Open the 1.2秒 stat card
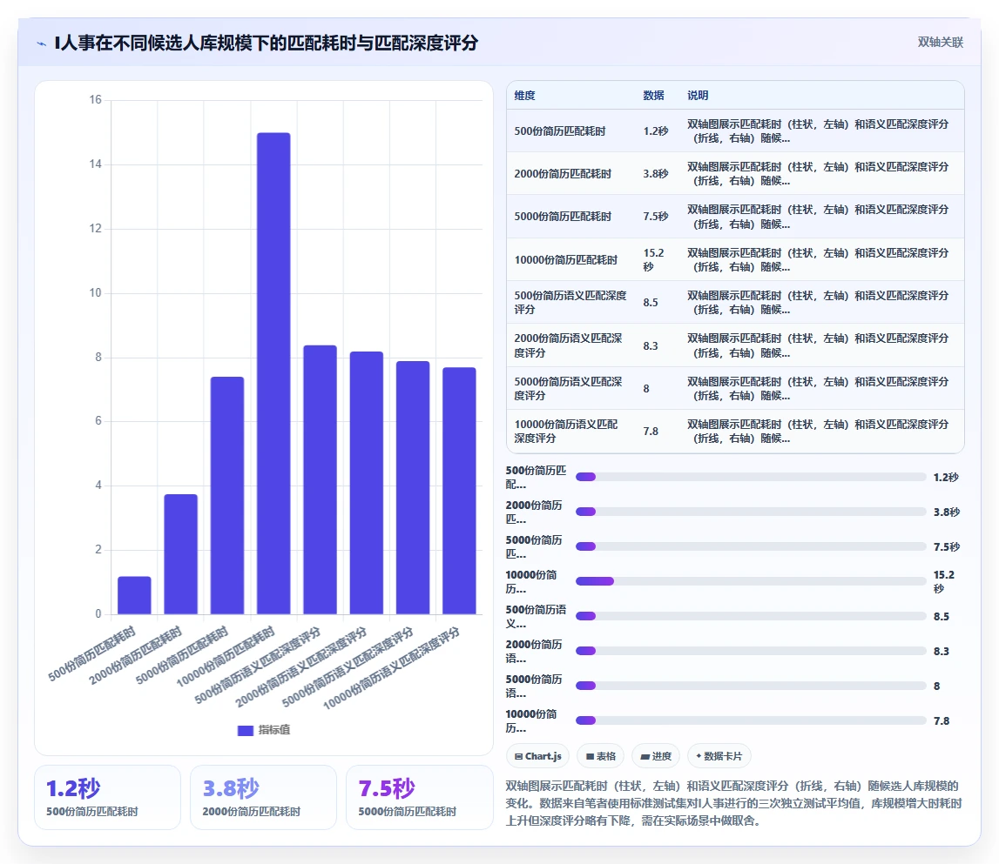Image resolution: width=999 pixels, height=864 pixels. pos(108,797)
